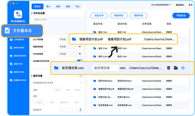Click trash icon in 收支情况表.xlsx row
Viewport: 195px width, 116px height.
169,68
